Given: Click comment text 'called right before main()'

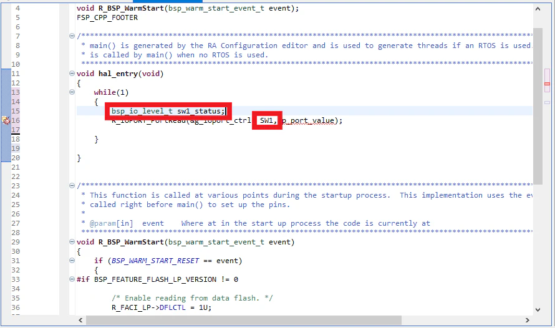Looking at the screenshot, I should tap(146, 205).
